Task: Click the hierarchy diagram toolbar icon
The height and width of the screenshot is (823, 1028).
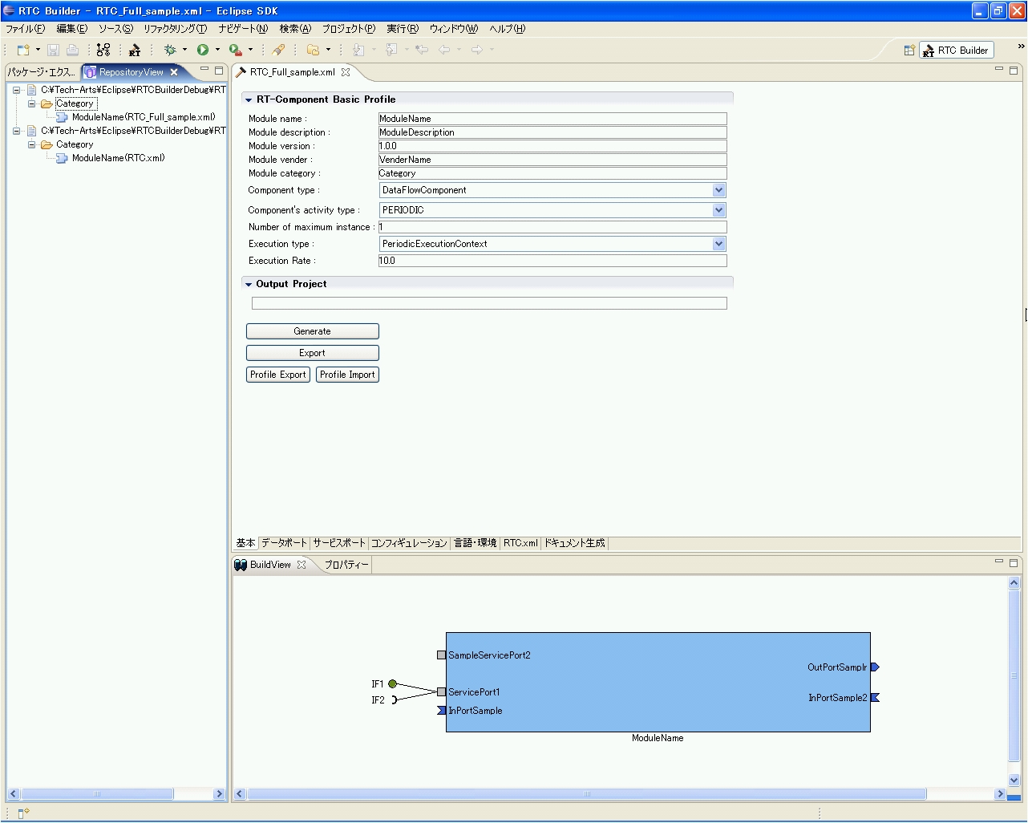Action: click(103, 50)
